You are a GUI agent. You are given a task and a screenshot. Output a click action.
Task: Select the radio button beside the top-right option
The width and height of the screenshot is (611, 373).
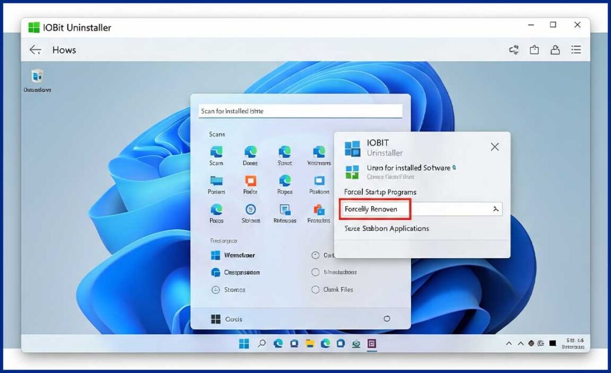coord(316,255)
